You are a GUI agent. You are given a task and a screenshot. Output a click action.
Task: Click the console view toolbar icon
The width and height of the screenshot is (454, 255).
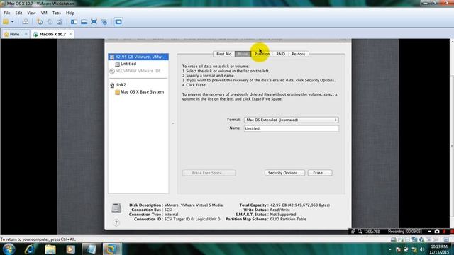[118, 22]
